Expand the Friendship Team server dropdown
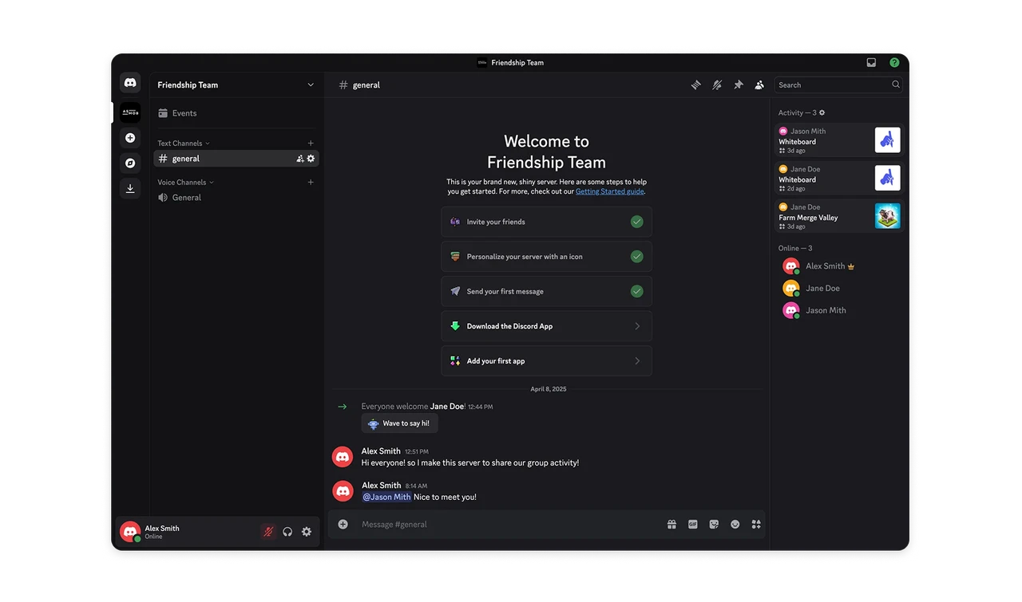 [x=311, y=85]
